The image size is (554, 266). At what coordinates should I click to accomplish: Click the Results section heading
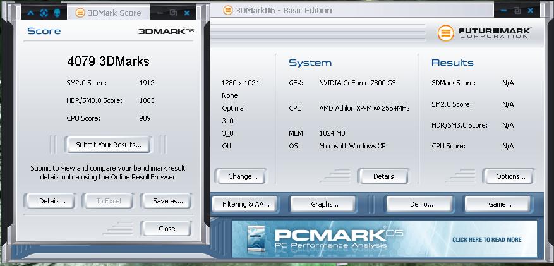pyautogui.click(x=452, y=63)
